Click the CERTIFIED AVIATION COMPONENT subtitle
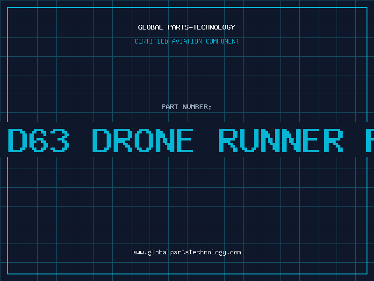Image resolution: width=374 pixels, height=281 pixels. (x=187, y=41)
